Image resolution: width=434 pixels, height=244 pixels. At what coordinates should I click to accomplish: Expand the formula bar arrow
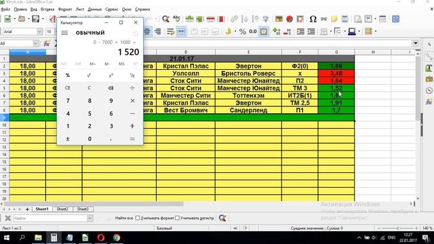416,43
